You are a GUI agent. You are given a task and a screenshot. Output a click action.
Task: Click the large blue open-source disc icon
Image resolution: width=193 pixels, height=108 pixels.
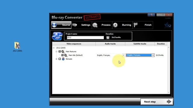[x=57, y=36]
